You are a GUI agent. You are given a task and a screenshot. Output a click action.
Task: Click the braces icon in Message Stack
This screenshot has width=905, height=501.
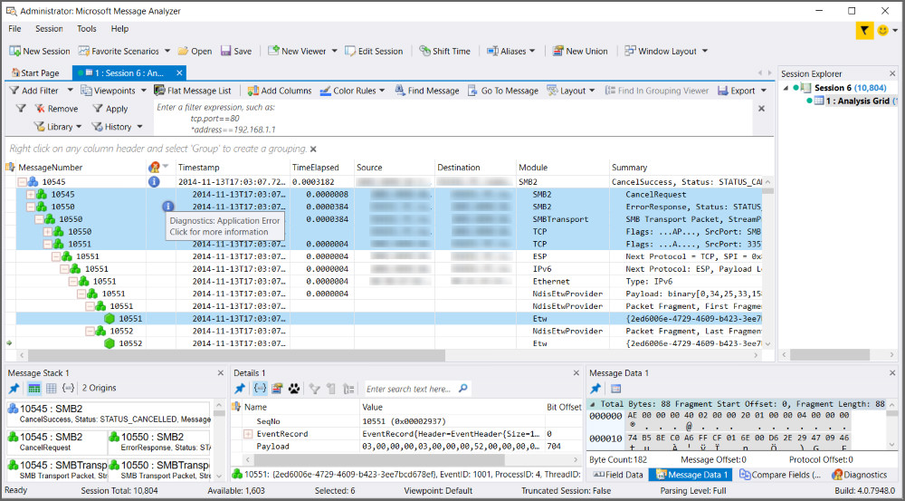(68, 389)
